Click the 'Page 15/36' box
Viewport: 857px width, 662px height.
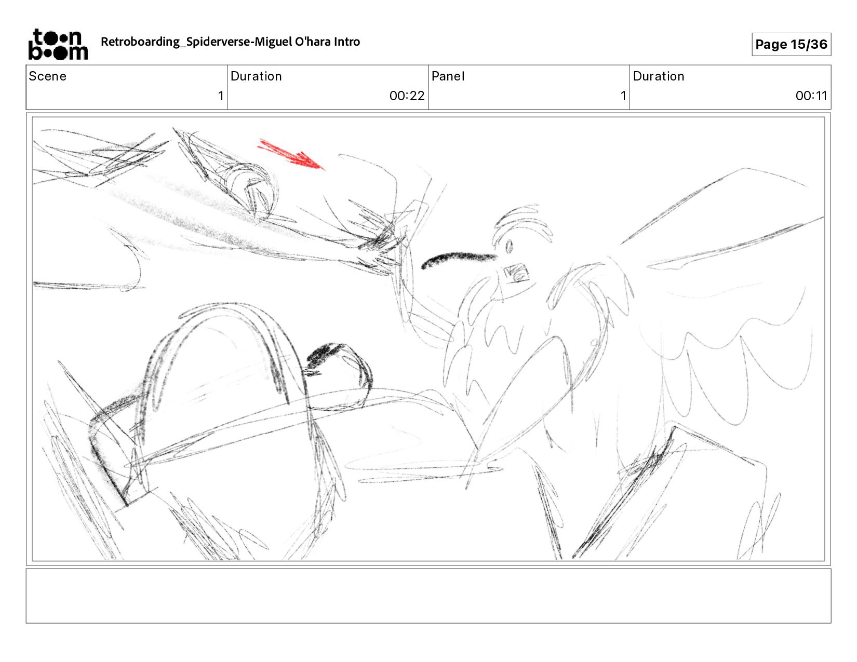791,44
